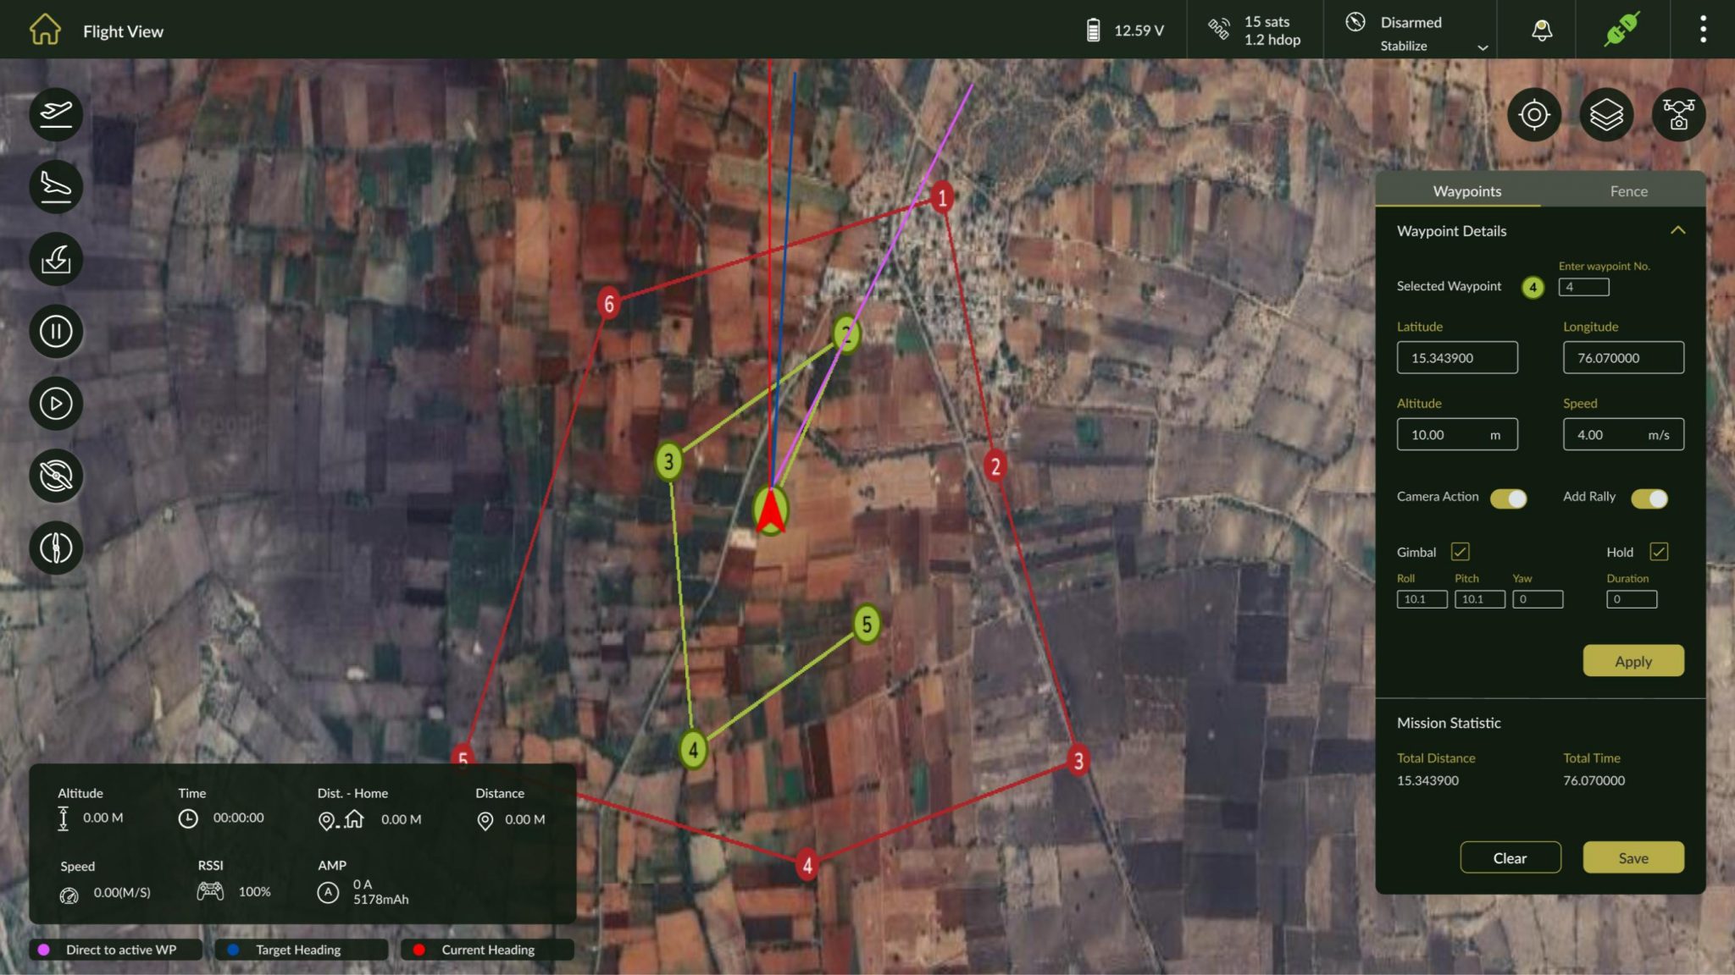Clear the mission waypoints
This screenshot has width=1735, height=975.
[x=1511, y=857]
